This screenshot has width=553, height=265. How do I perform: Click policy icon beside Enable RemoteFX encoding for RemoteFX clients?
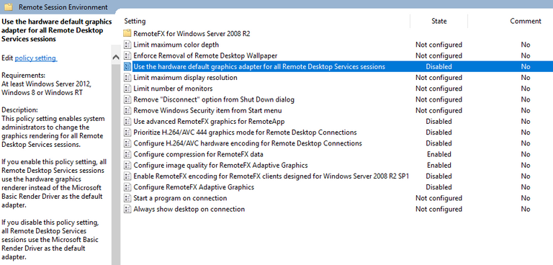coord(127,176)
